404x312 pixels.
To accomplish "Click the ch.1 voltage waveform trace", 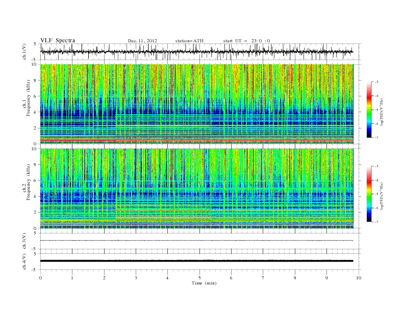I will pos(196,51).
